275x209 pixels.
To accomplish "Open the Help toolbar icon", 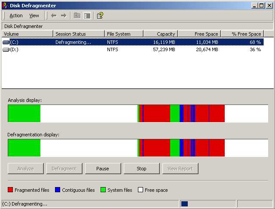I will (x=100, y=15).
